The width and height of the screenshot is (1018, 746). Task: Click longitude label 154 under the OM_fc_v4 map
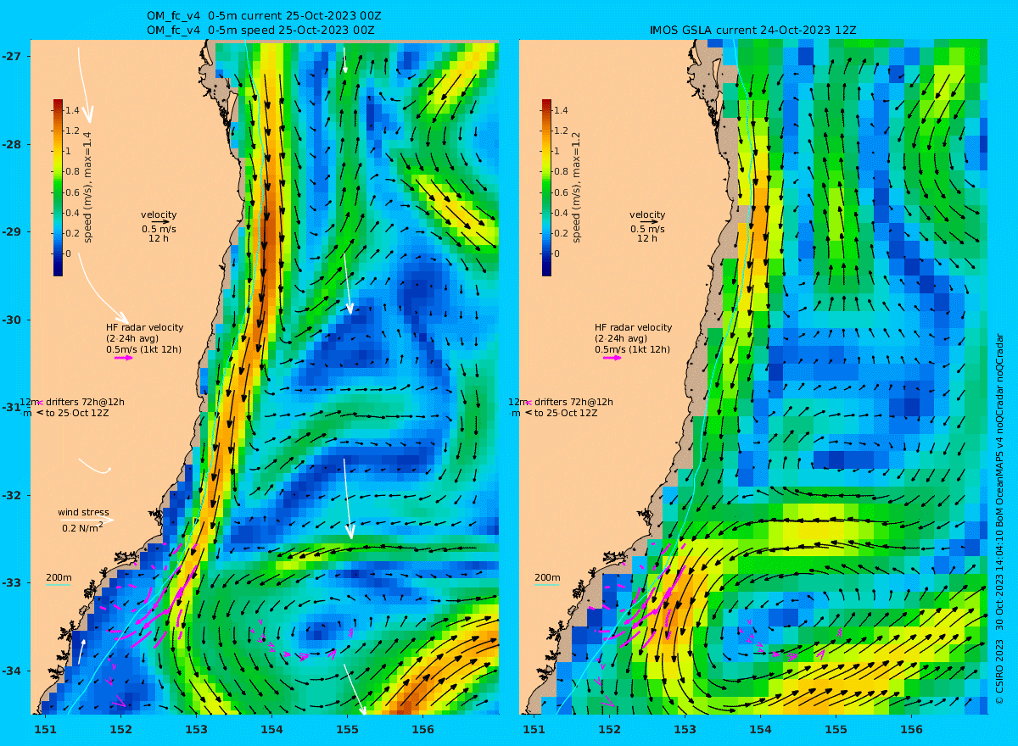click(271, 729)
